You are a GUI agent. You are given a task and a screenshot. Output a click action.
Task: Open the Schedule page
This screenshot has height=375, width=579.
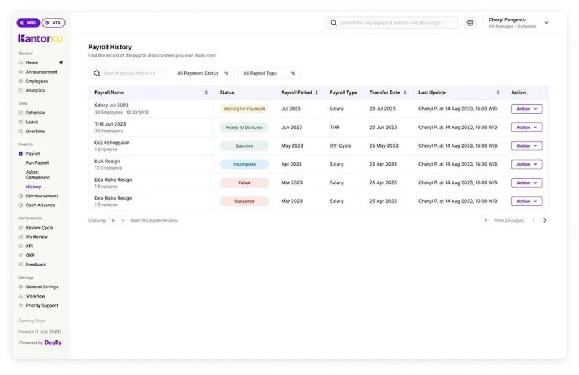(x=36, y=113)
